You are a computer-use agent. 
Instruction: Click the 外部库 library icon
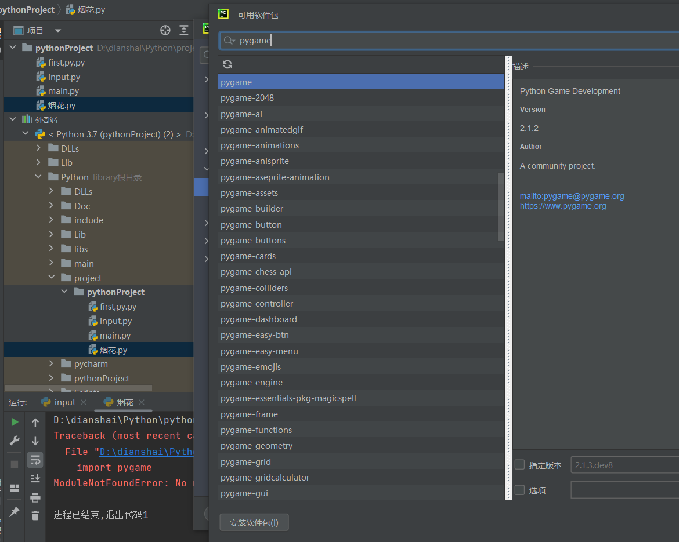pyautogui.click(x=27, y=119)
